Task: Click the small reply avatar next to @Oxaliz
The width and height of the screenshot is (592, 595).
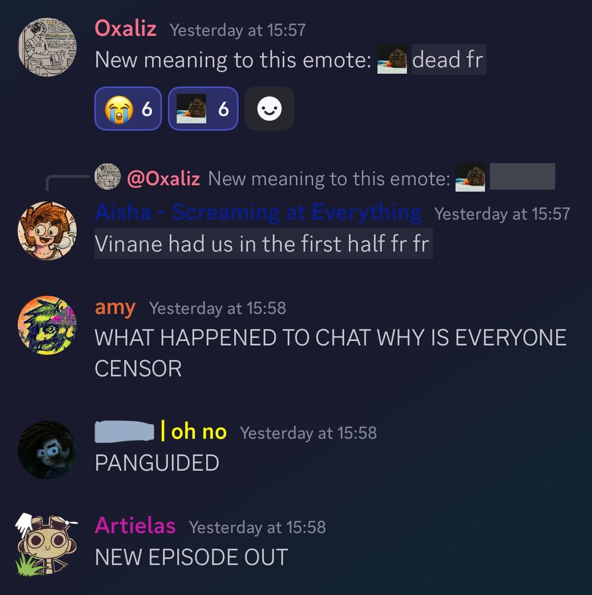Action: pyautogui.click(x=108, y=177)
